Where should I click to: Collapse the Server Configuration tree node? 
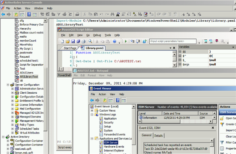click(8, 85)
